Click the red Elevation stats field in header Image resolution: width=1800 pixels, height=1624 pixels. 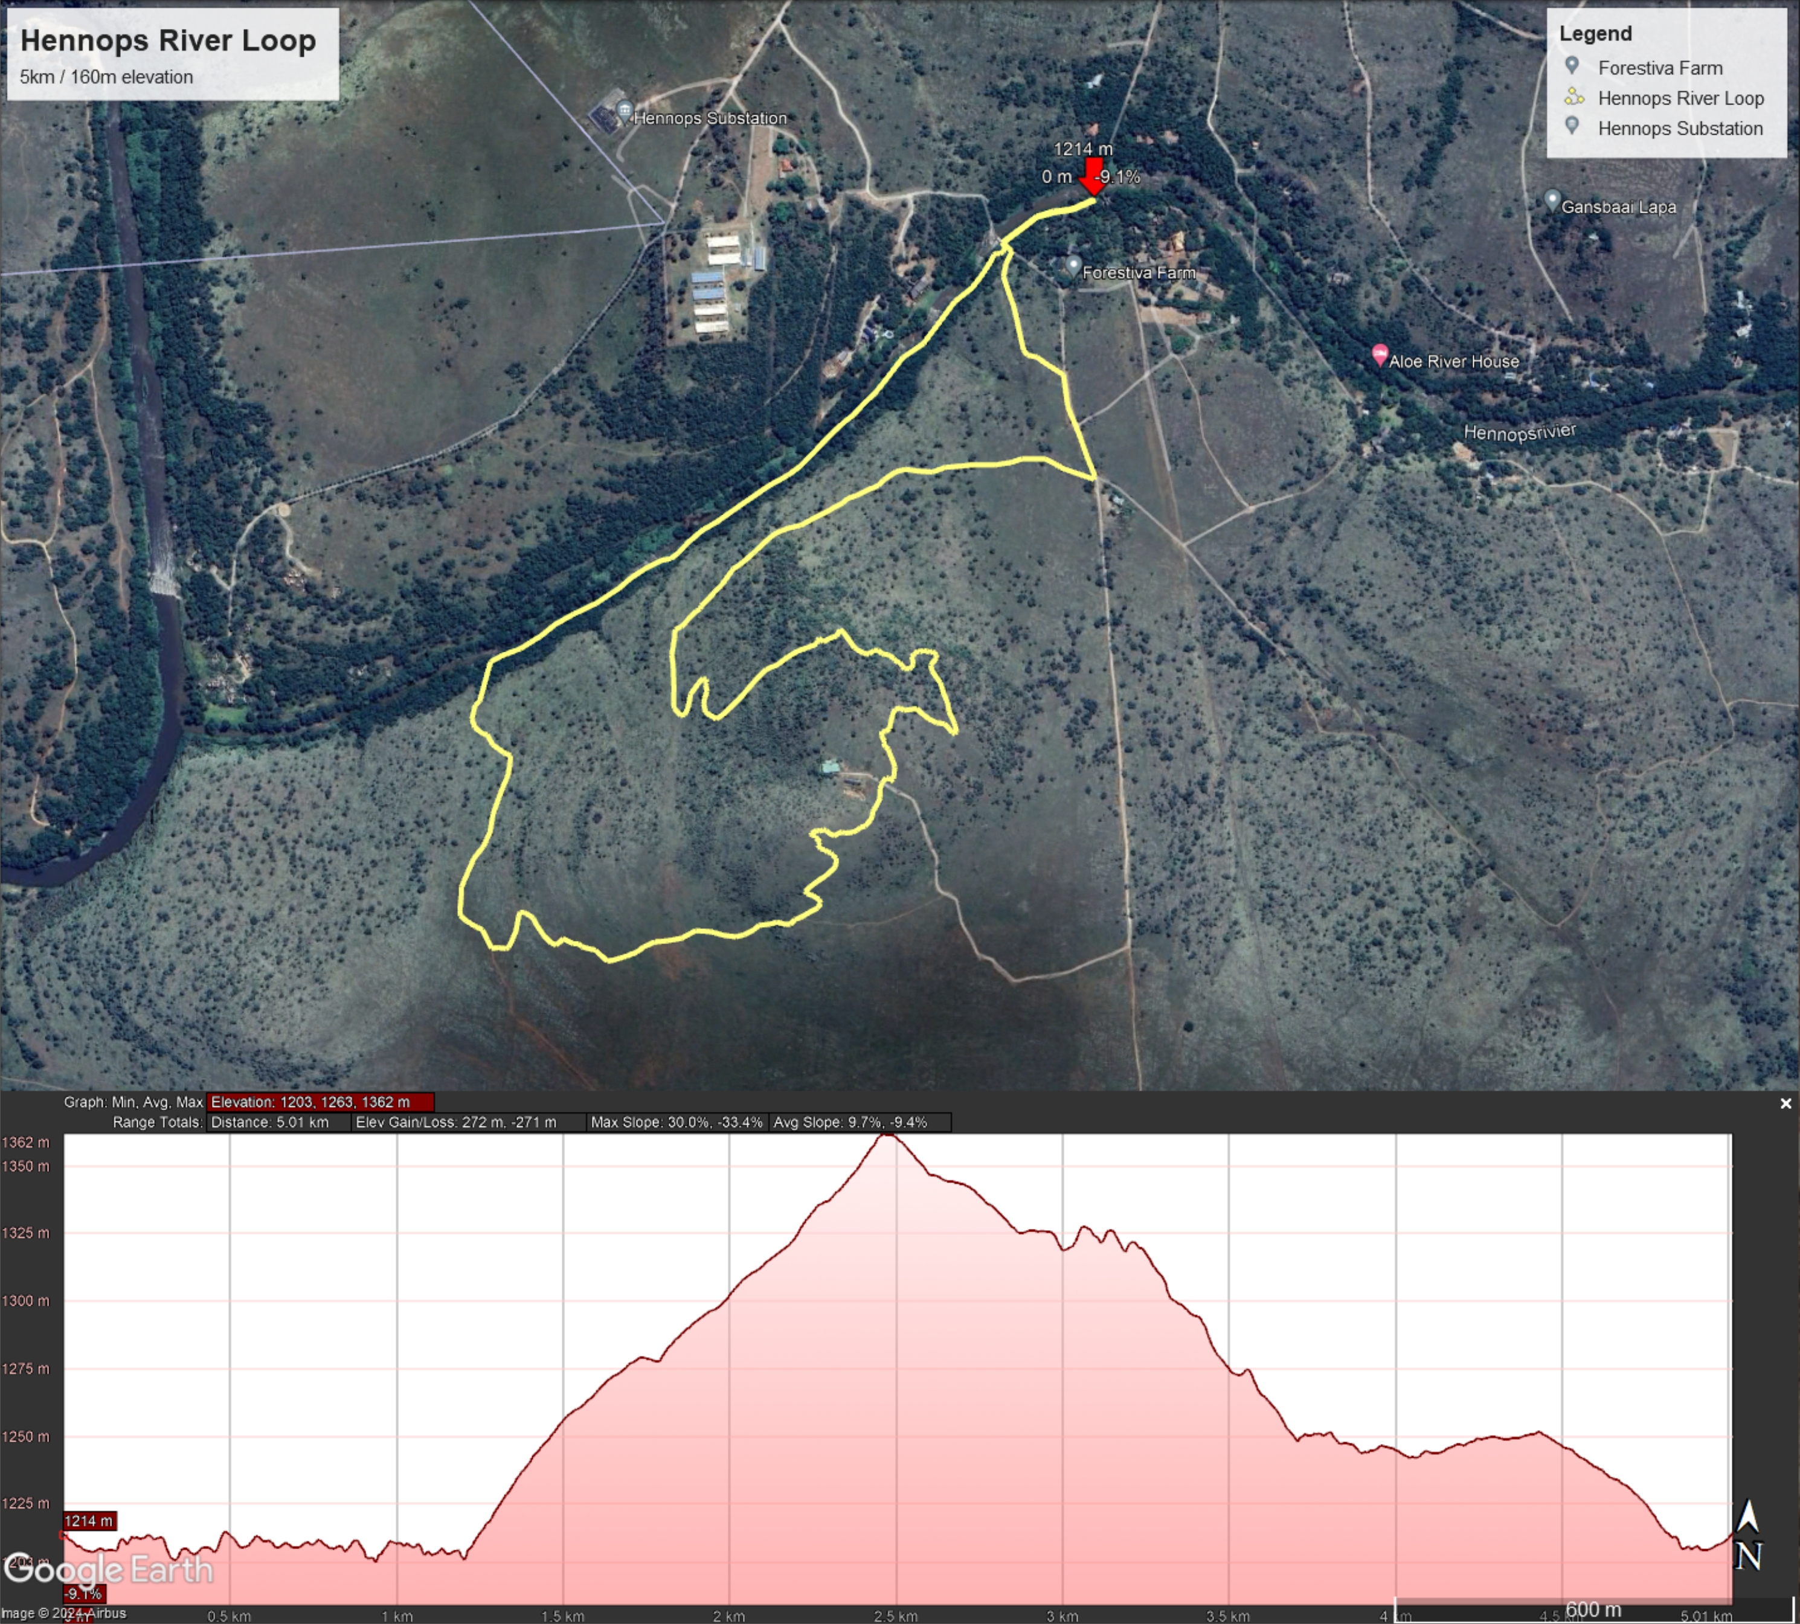320,1102
